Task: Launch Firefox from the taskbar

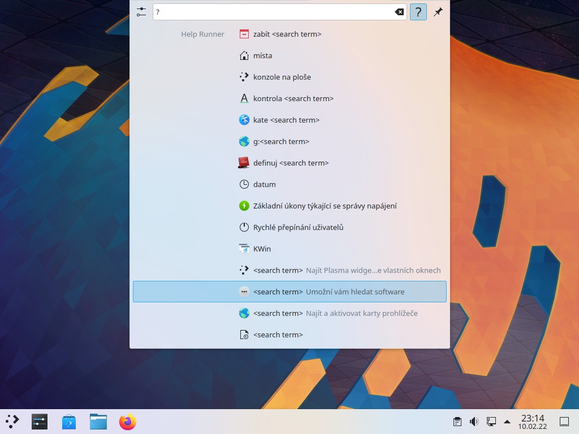Action: coord(128,422)
